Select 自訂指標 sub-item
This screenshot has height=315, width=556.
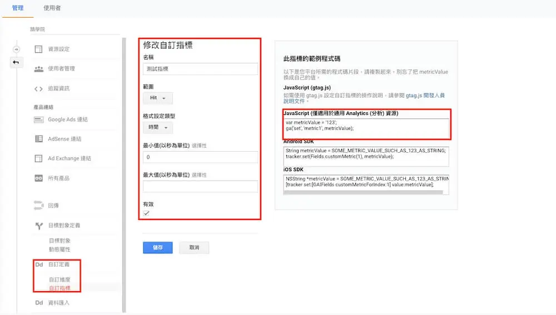pyautogui.click(x=59, y=288)
